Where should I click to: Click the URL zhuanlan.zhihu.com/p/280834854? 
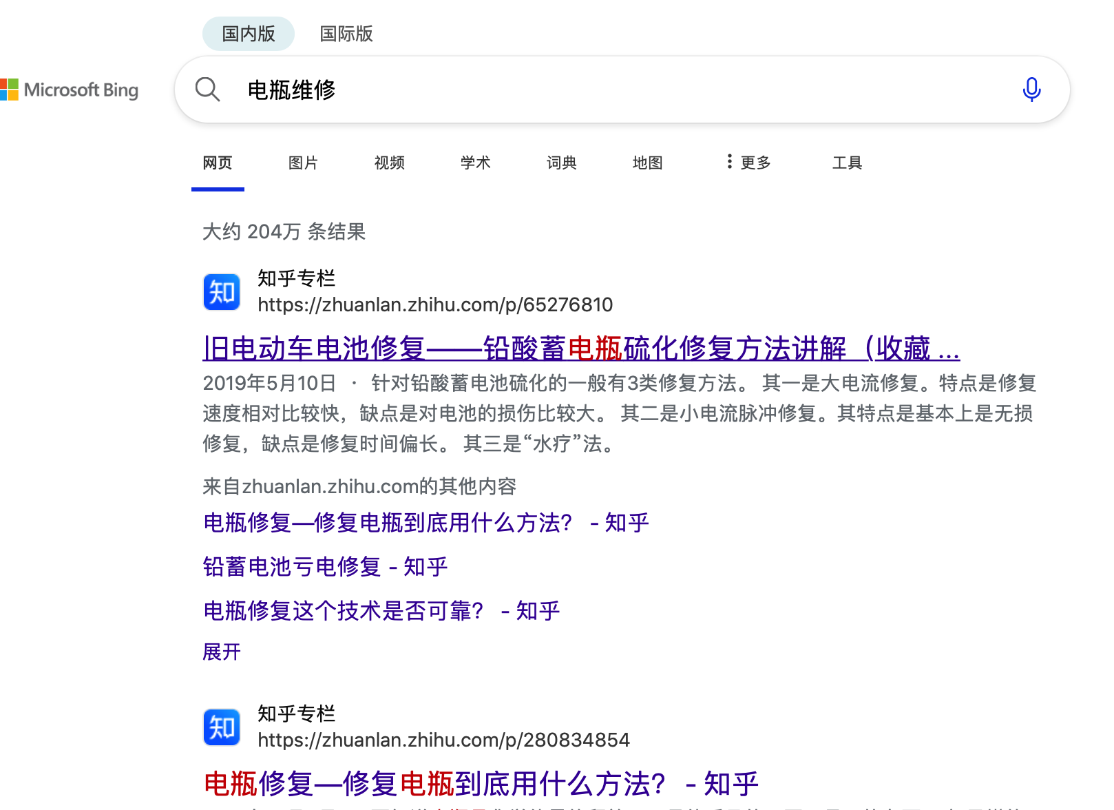(443, 740)
